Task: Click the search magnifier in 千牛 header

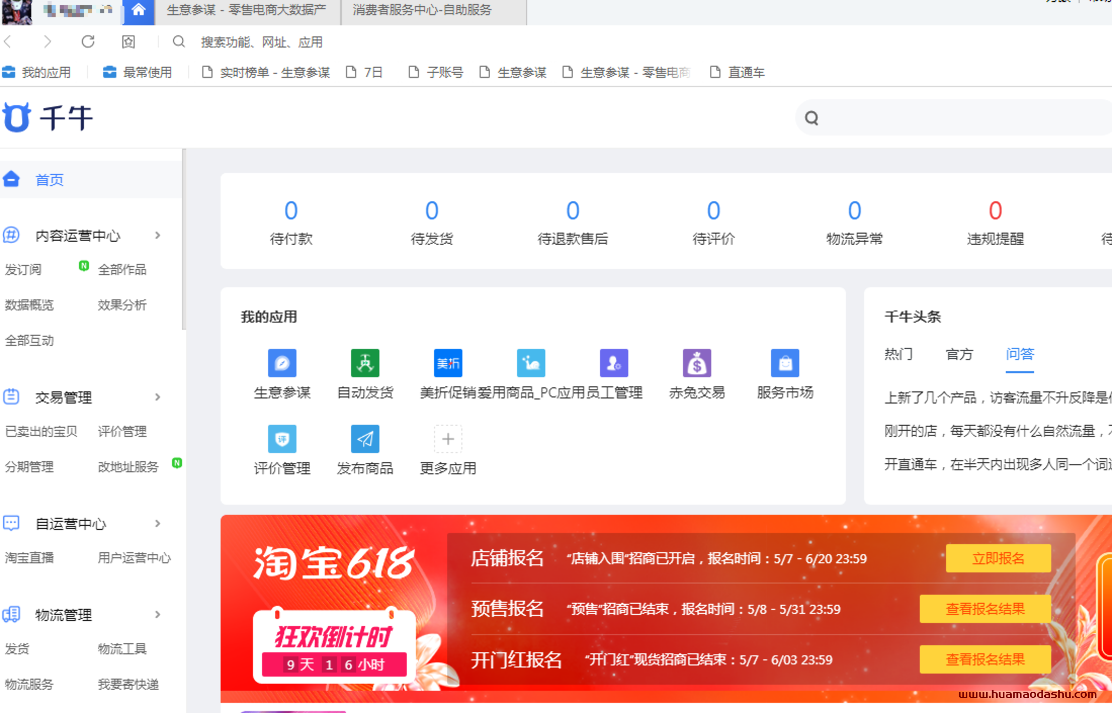Action: (811, 118)
